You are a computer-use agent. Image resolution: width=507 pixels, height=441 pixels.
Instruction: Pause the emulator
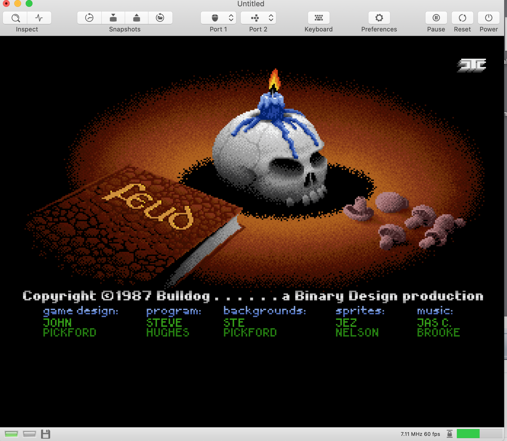coord(436,18)
